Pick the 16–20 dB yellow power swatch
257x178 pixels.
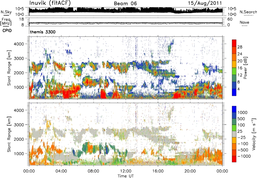click(234, 64)
